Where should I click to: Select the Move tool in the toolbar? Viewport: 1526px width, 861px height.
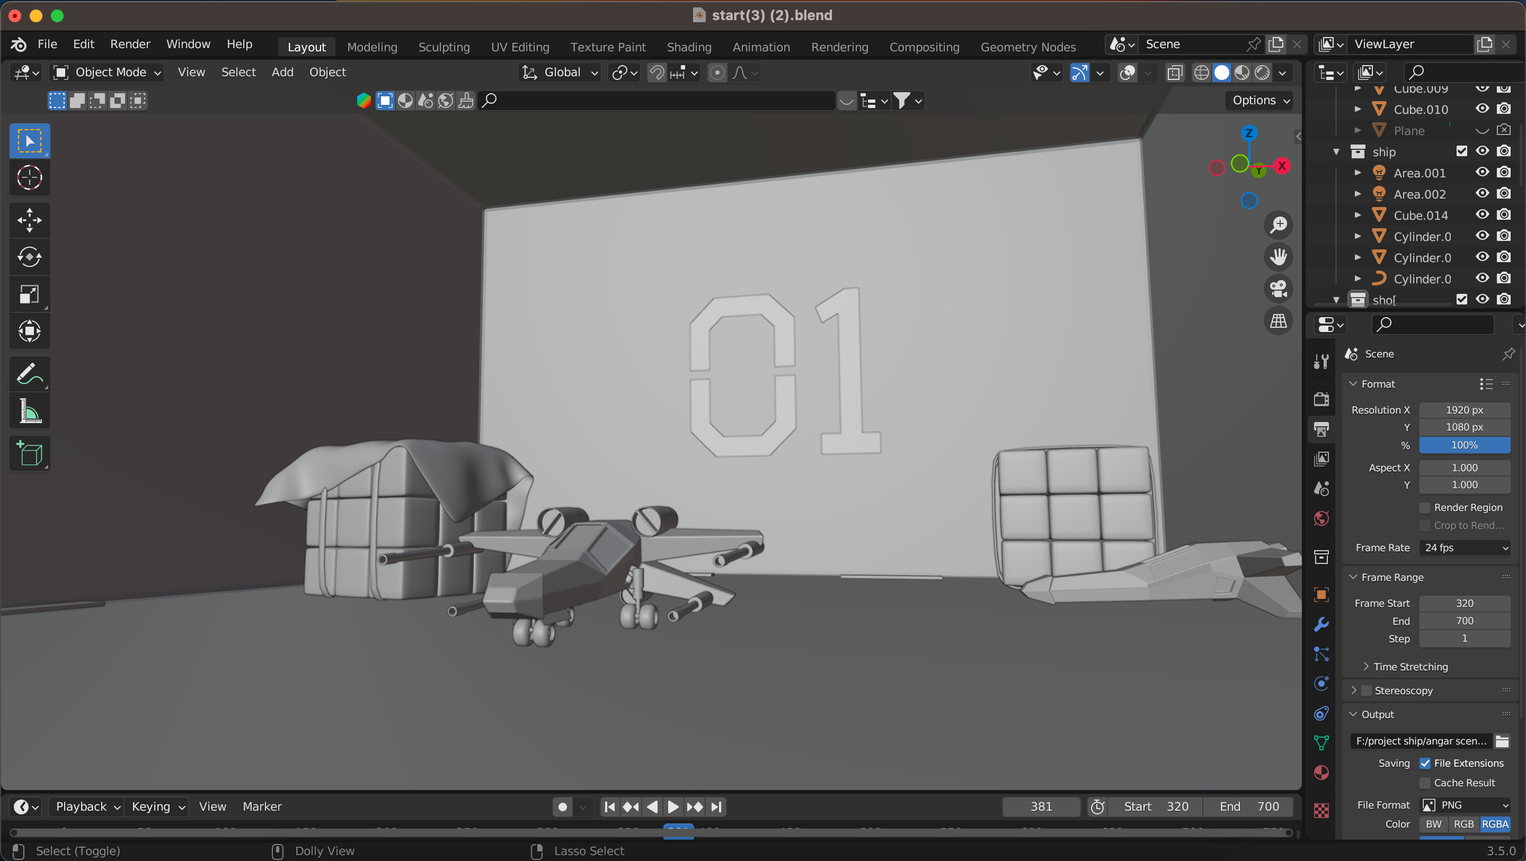click(29, 220)
